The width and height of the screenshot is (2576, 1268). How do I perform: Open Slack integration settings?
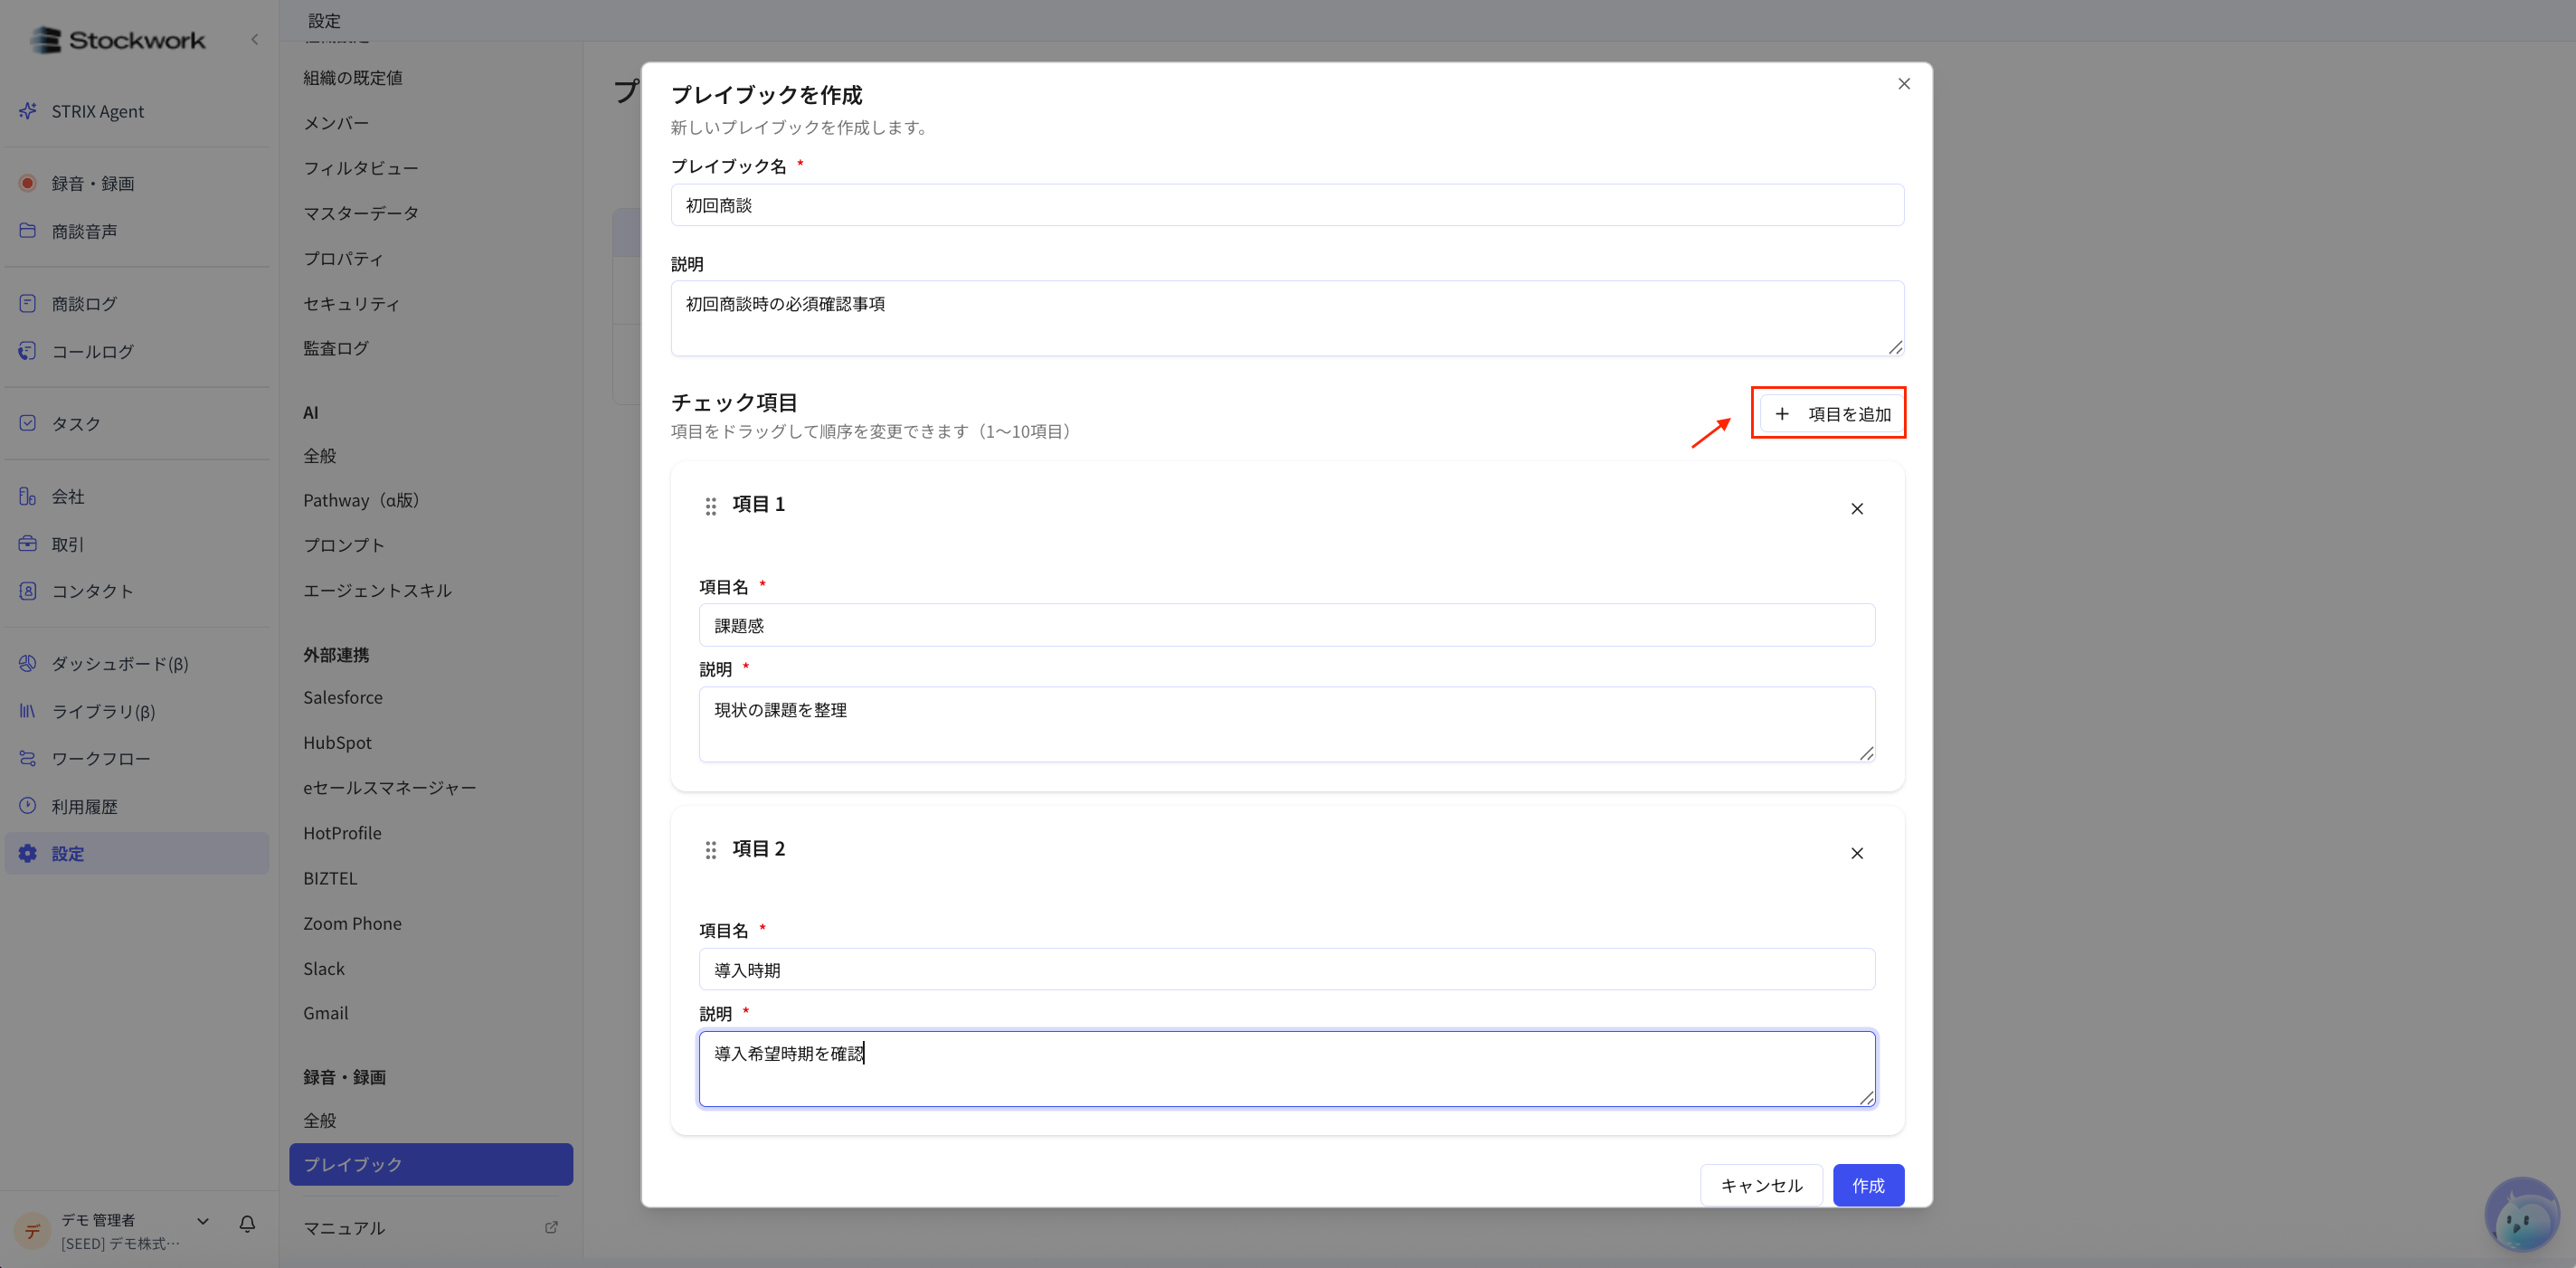tap(324, 968)
